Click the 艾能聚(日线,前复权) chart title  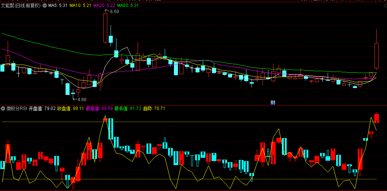[x=21, y=5]
